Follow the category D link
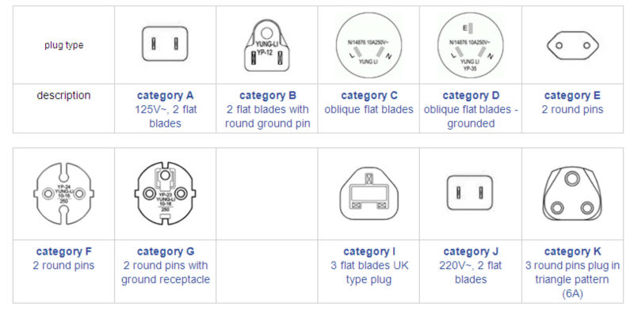Screen dimensions: 634x310 click(471, 96)
